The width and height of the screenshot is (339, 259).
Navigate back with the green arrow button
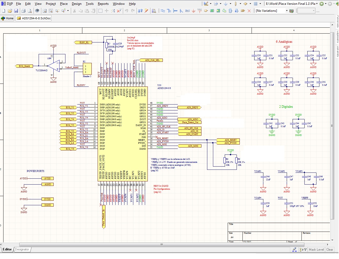coord(322,4)
